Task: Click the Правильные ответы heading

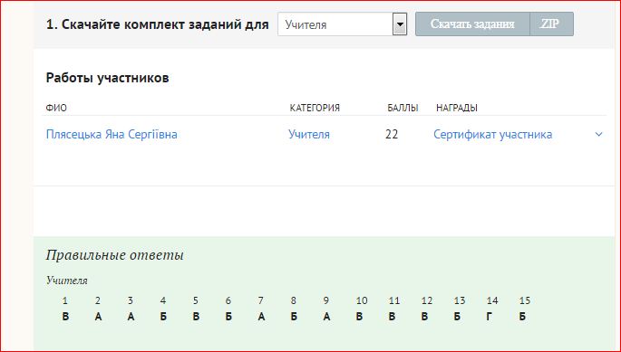Action: [x=115, y=255]
